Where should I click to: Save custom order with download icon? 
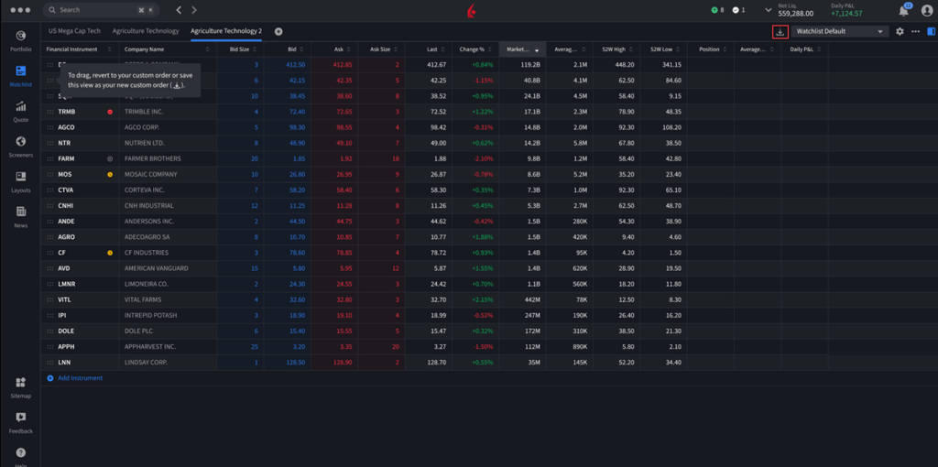point(780,32)
